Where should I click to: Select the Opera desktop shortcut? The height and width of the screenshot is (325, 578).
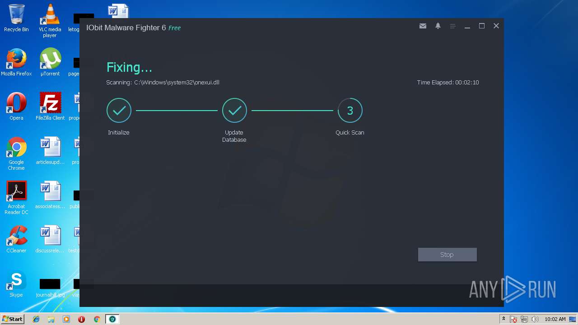16,107
